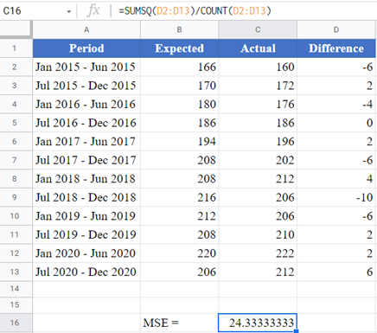Select cell Jan 2016 - Jun 2016
The width and height of the screenshot is (377, 333).
click(86, 104)
